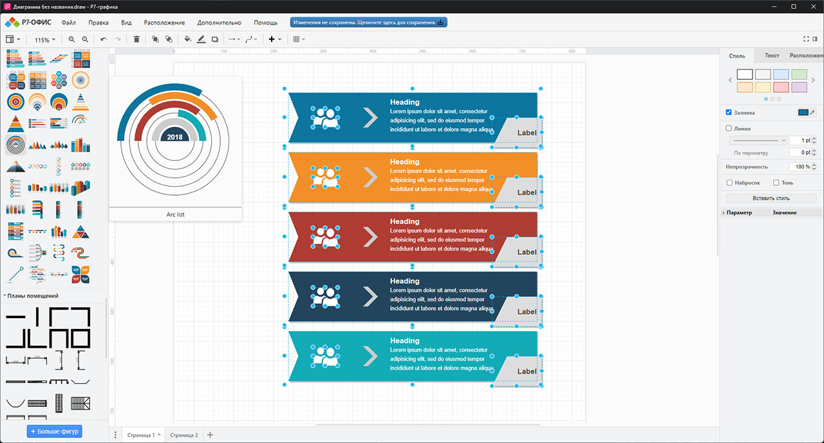The image size is (824, 443).
Task: Click the fill color bucket icon
Action: point(187,39)
